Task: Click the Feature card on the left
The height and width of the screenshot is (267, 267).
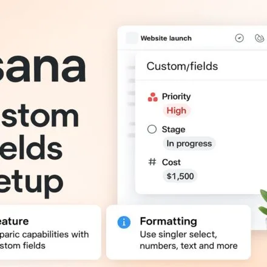Action: (50, 232)
